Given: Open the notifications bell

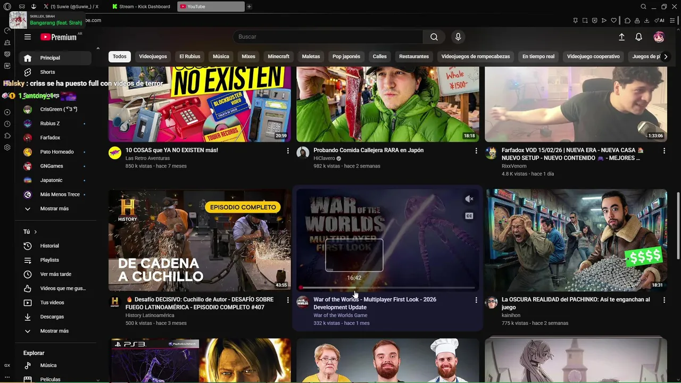Looking at the screenshot, I should [638, 37].
